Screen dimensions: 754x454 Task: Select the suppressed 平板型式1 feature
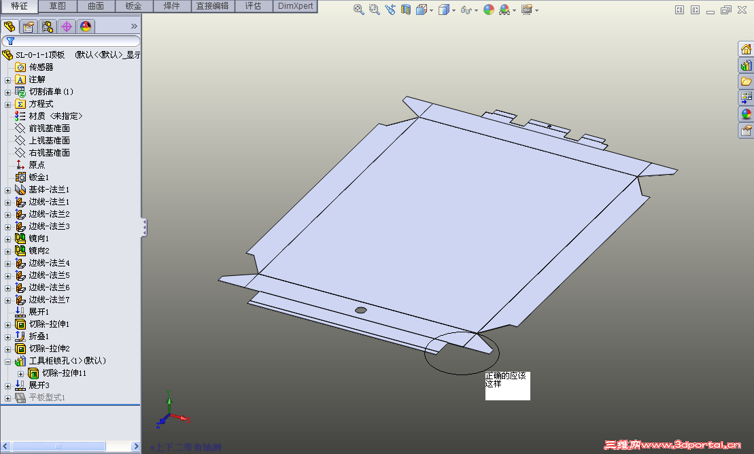coord(47,397)
